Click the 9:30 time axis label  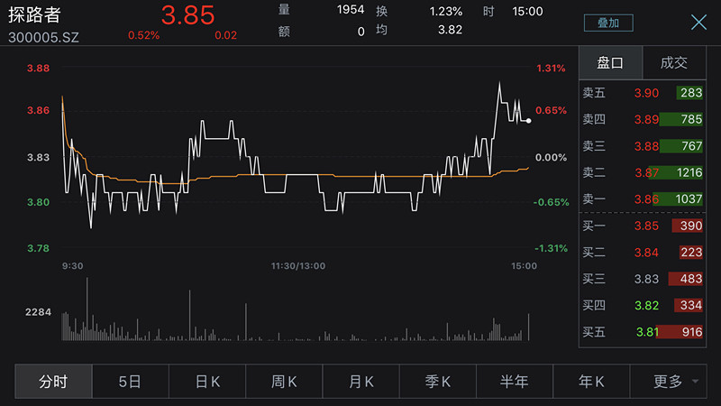click(x=73, y=266)
